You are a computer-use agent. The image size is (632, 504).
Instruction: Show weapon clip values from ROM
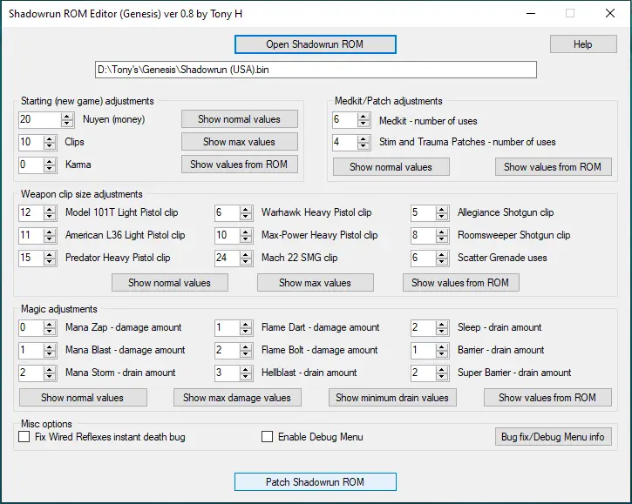pyautogui.click(x=460, y=283)
